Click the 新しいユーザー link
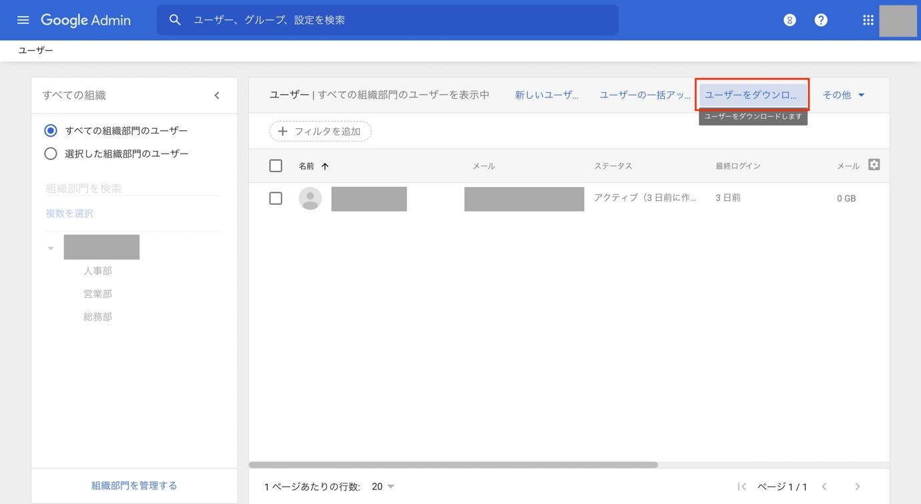 (546, 94)
